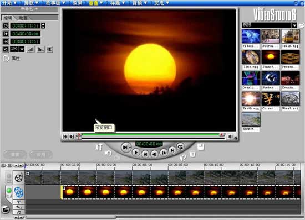Select the Wheel.avi library thumbnail

[291, 98]
